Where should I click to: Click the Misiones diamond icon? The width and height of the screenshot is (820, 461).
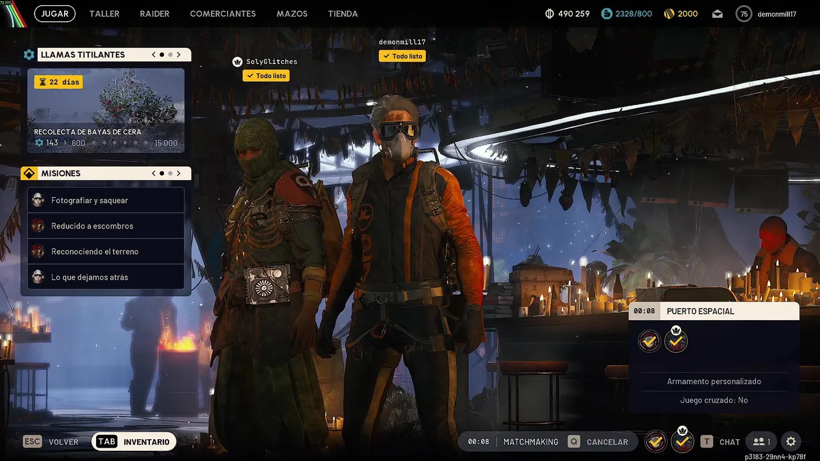pyautogui.click(x=29, y=174)
